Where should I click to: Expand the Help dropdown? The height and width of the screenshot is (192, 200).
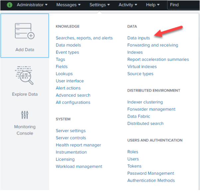click(153, 5)
